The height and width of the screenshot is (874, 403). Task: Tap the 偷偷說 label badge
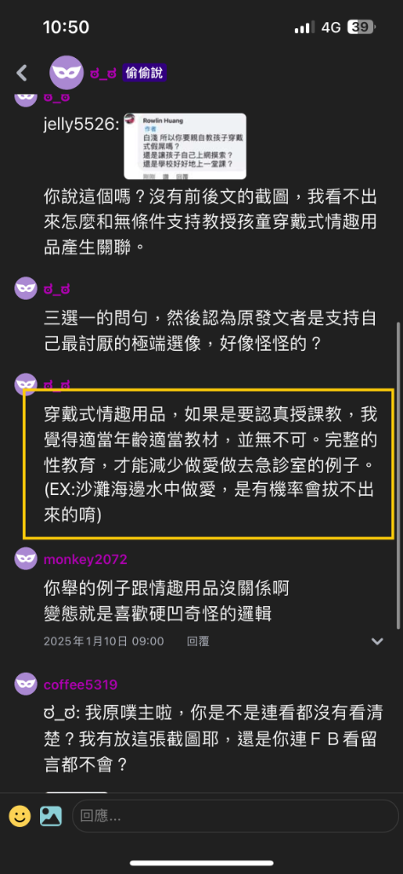tap(144, 73)
